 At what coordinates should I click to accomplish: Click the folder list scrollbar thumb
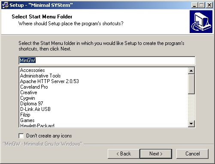[191, 84]
